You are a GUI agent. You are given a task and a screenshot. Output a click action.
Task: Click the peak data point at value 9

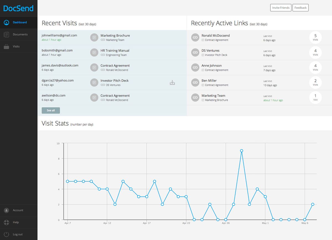click(x=242, y=151)
